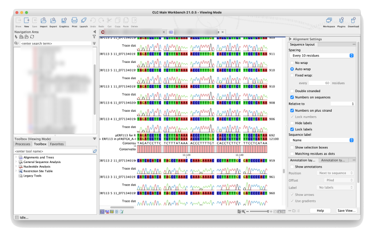Viewport: 374px width, 238px height.
Task: Open the Annotation types tab
Action: point(333,160)
